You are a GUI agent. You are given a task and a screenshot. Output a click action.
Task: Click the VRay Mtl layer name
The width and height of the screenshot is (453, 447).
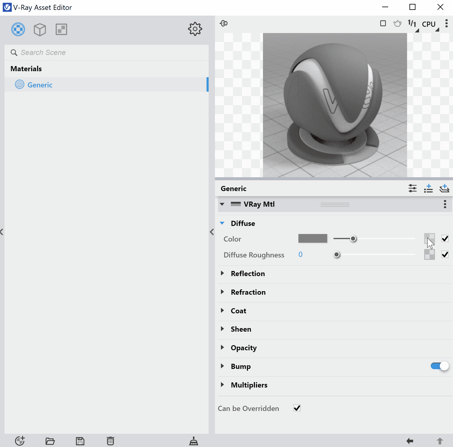(x=259, y=204)
